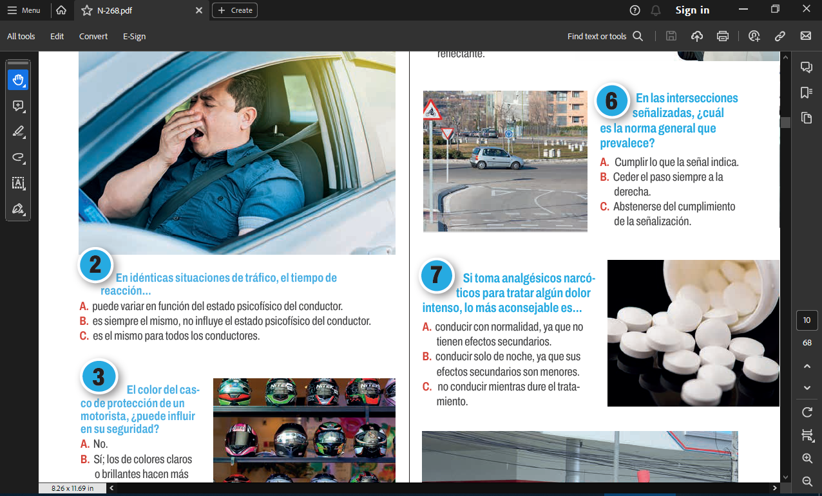Click answer 'A. No.' under question 3
822x496 pixels.
click(94, 444)
